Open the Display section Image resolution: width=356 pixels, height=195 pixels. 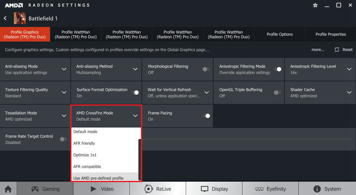[x=214, y=189]
